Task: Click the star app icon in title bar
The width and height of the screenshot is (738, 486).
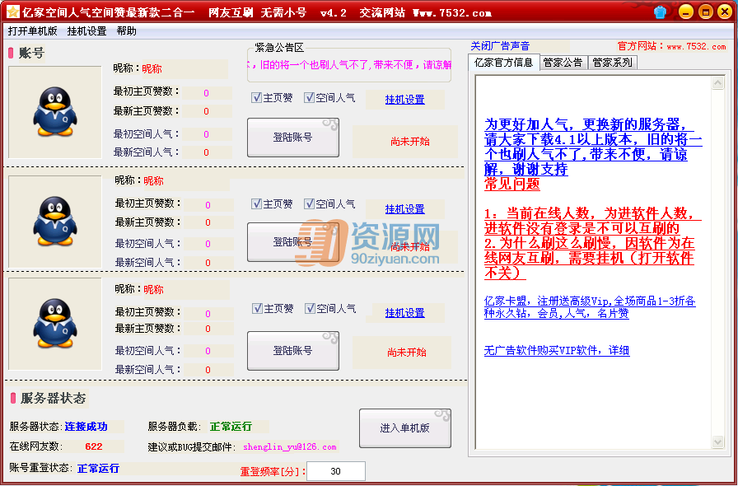Action: 12,12
